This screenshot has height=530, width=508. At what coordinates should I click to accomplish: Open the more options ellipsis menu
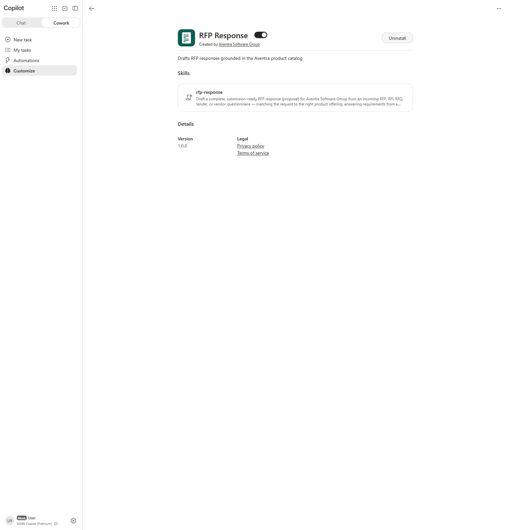[499, 9]
